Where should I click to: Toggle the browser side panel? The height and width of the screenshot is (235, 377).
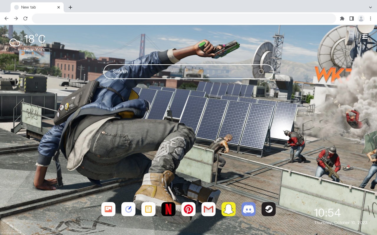click(x=351, y=19)
